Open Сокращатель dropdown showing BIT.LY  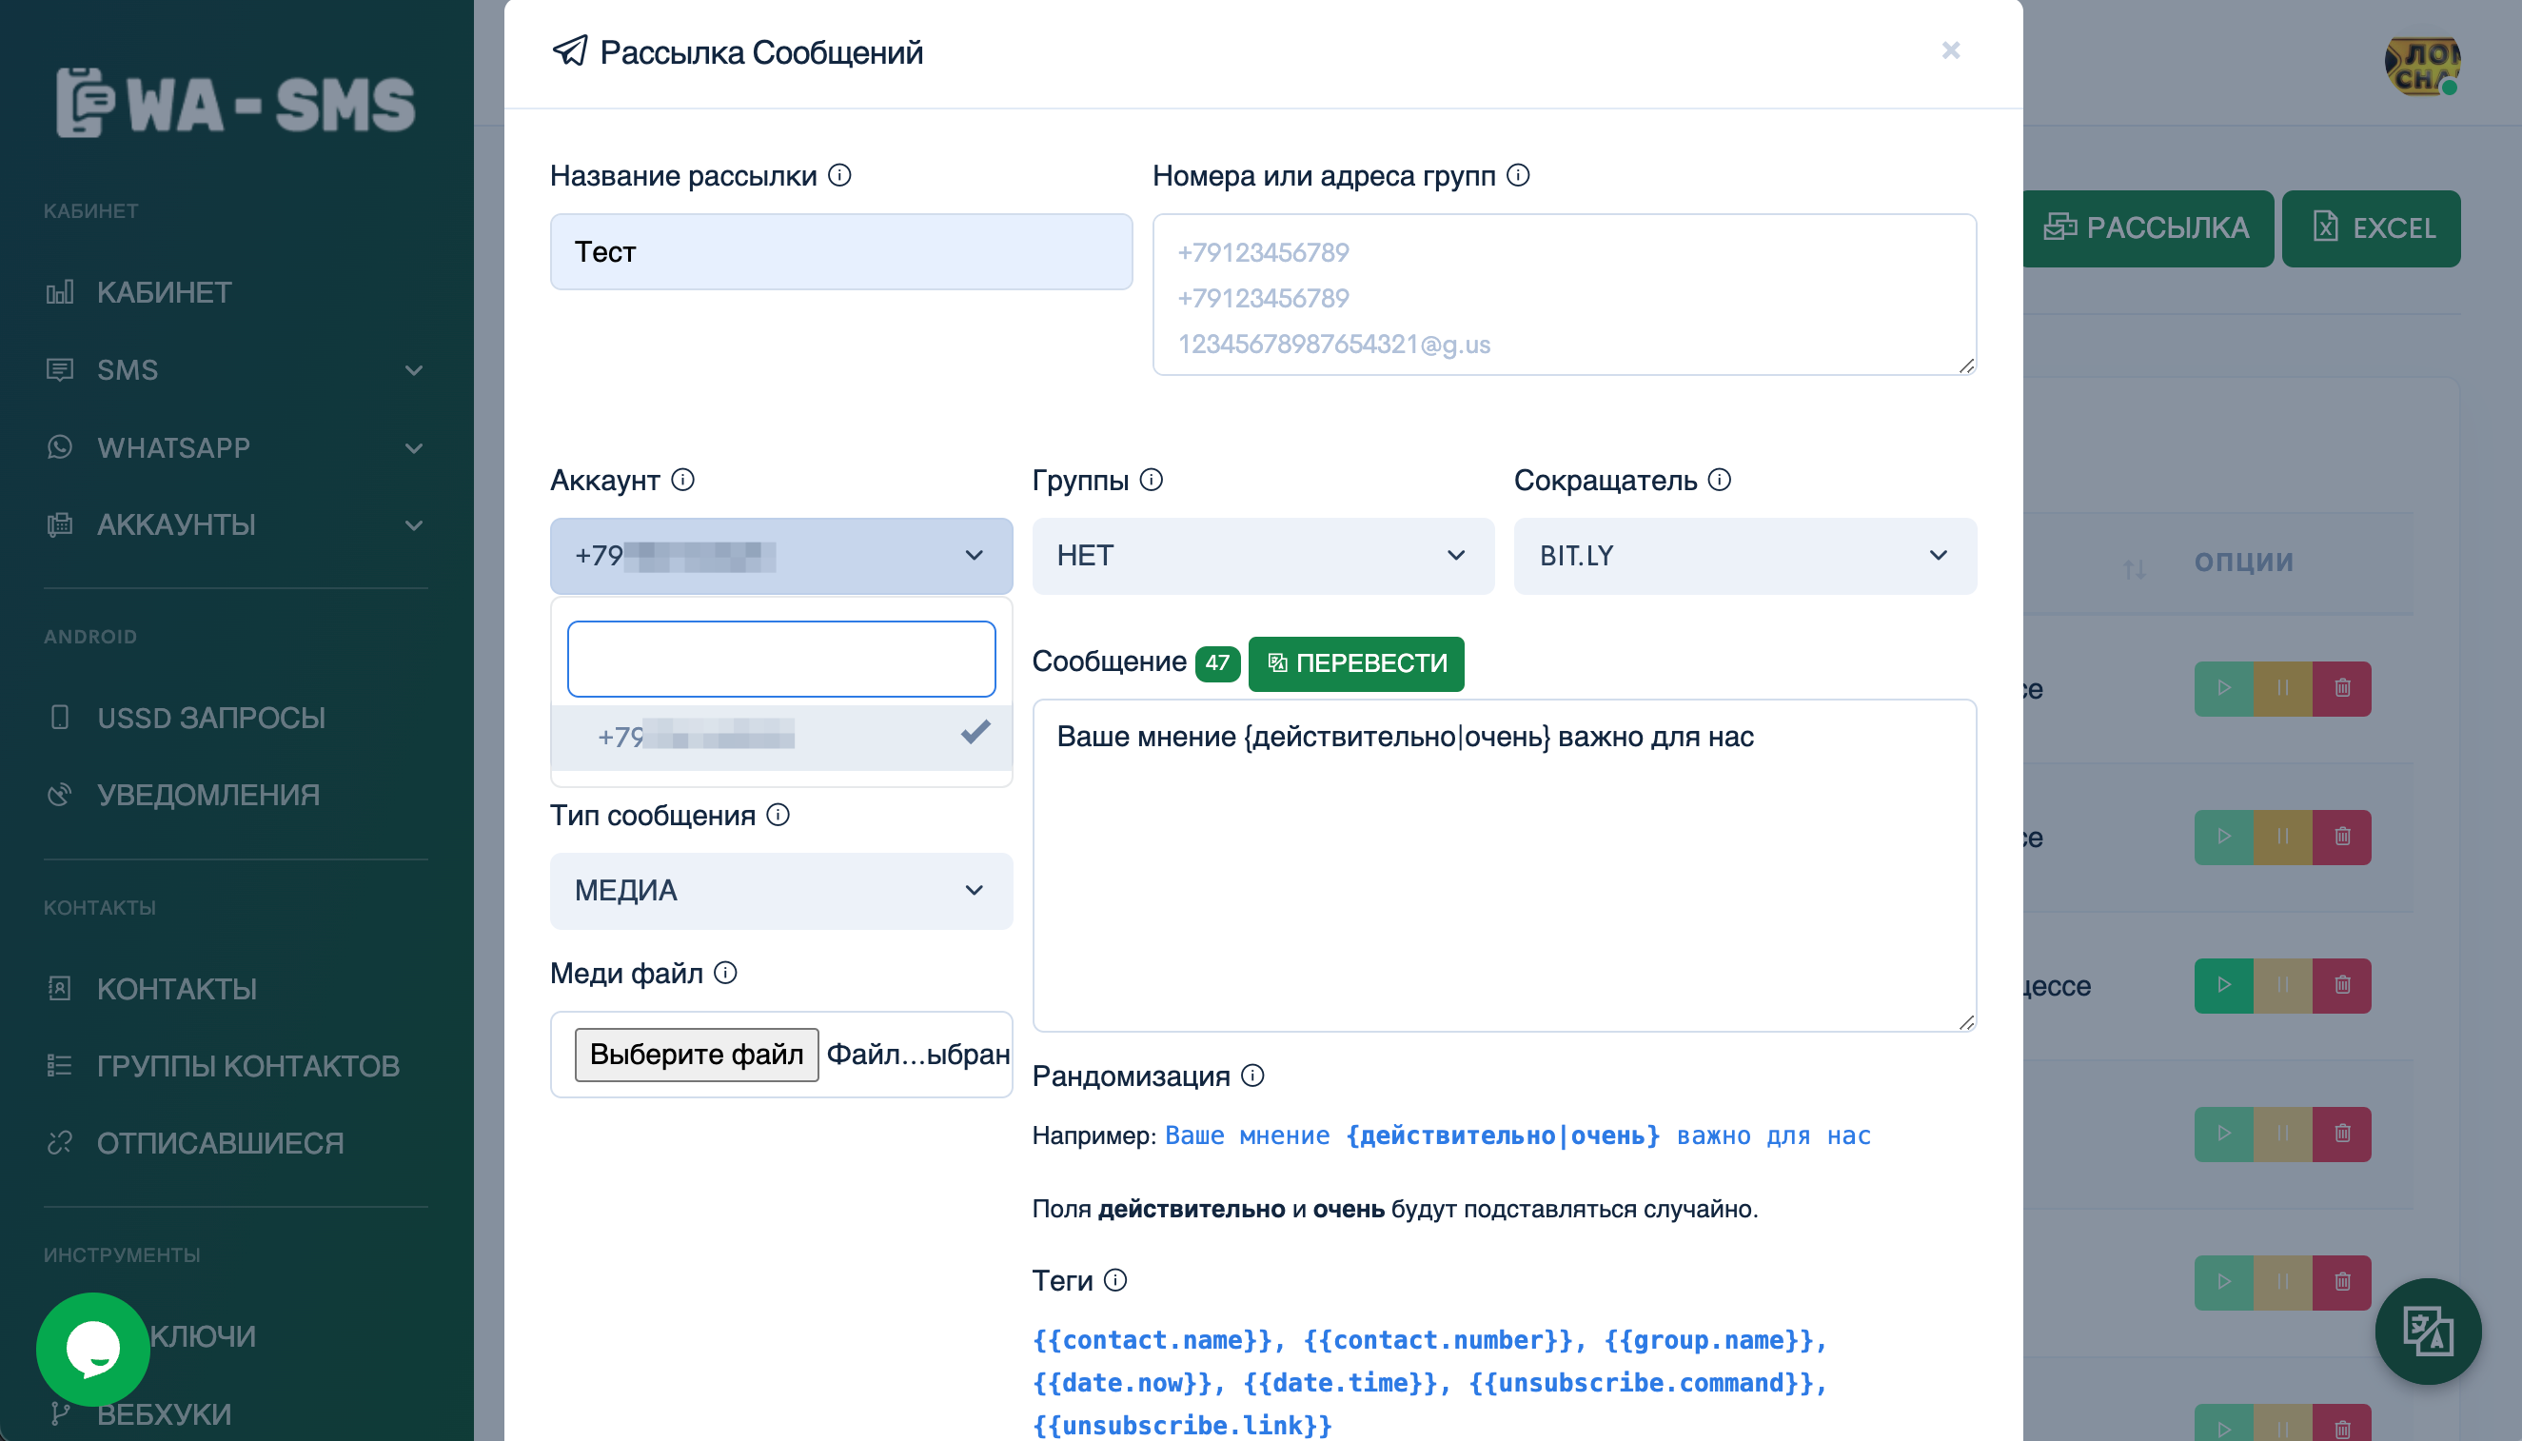(x=1744, y=555)
